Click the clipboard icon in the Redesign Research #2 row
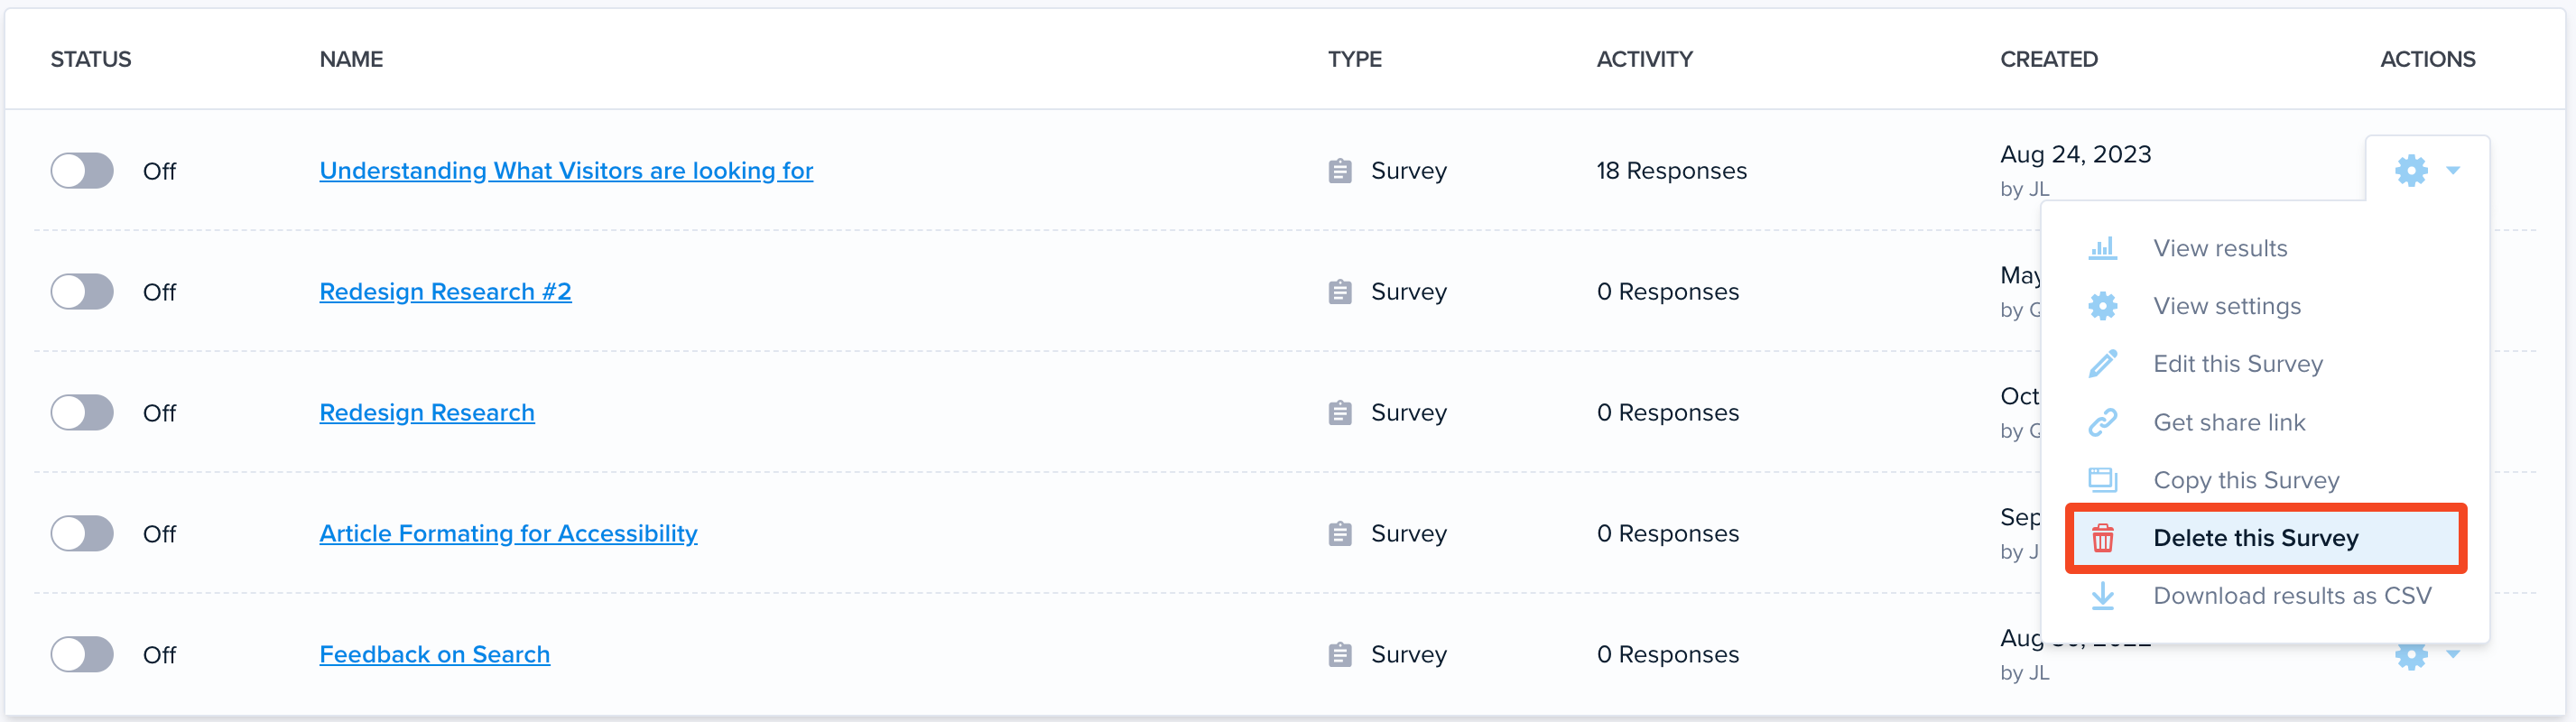The image size is (2576, 722). point(1339,292)
